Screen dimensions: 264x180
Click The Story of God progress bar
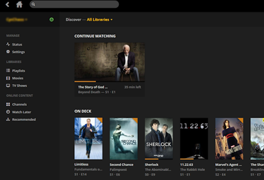pos(109,81)
